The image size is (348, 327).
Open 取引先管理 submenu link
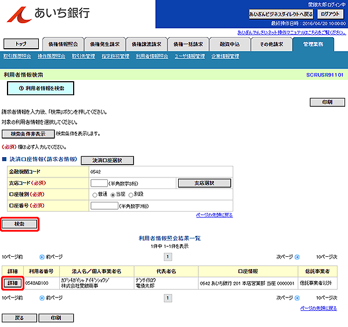click(84, 56)
